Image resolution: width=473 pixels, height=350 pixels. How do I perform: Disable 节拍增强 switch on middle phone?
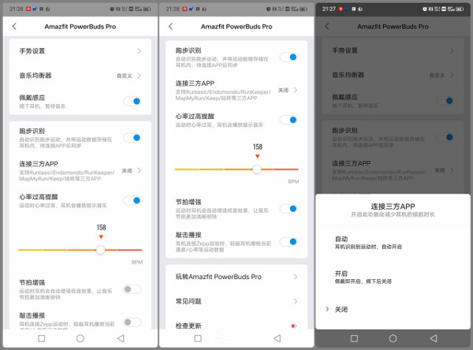point(289,208)
